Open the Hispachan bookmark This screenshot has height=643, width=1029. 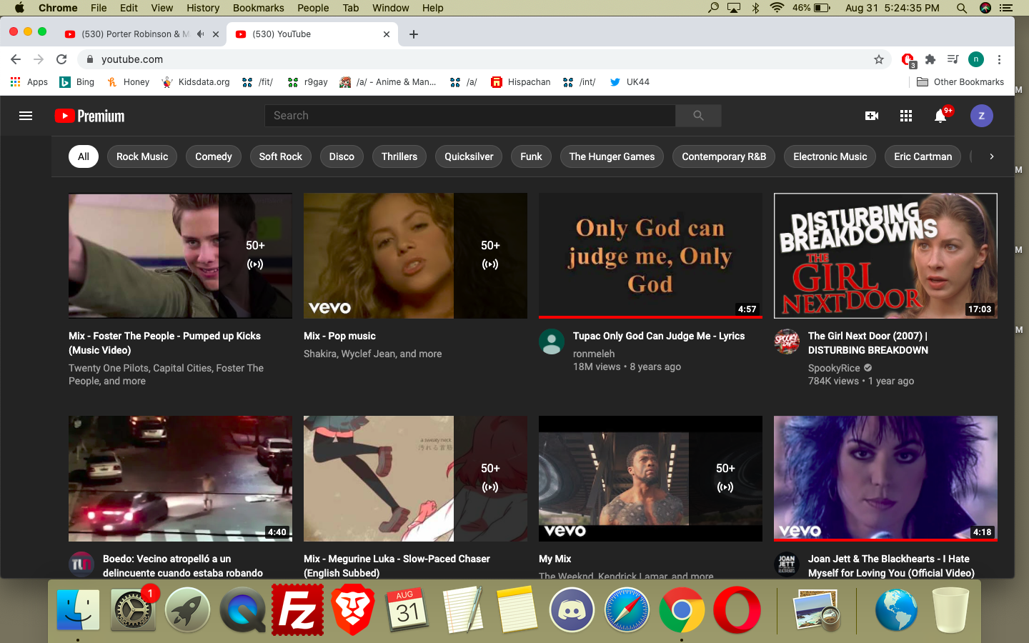coord(521,82)
